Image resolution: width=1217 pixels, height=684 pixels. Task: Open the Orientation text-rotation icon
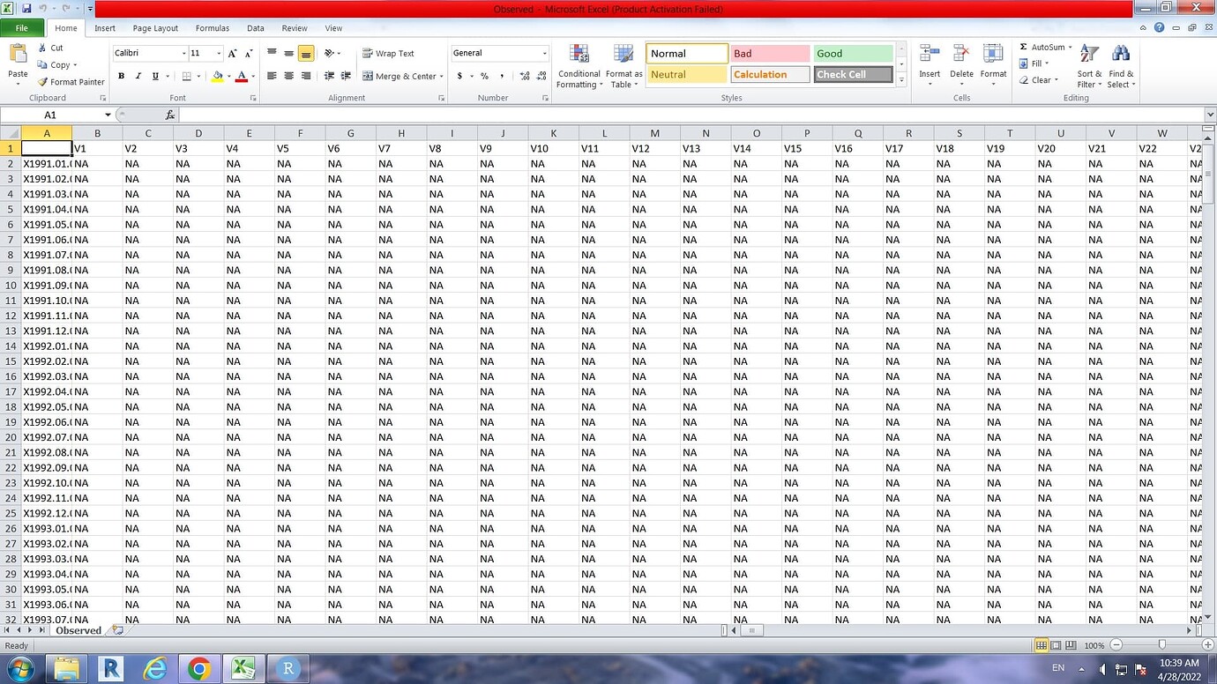pos(330,53)
